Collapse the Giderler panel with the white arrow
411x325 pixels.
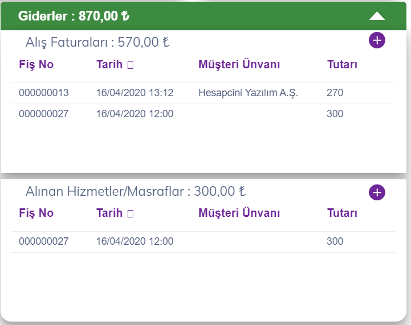click(377, 17)
